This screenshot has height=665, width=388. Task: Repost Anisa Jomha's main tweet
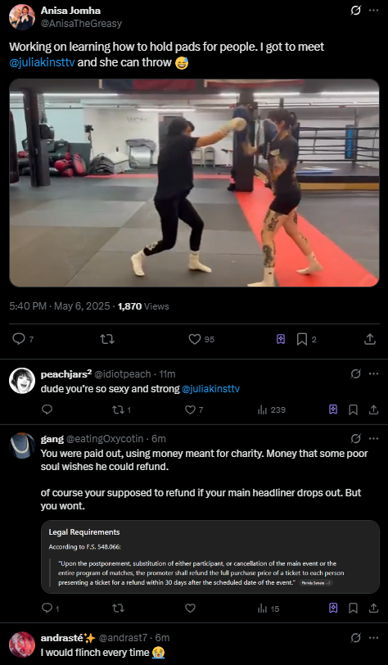107,339
